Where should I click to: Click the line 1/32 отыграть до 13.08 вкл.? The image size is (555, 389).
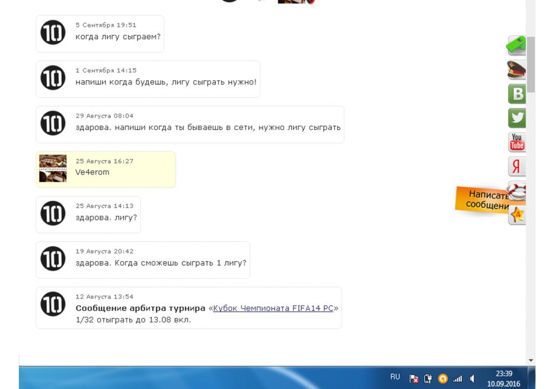pos(133,320)
